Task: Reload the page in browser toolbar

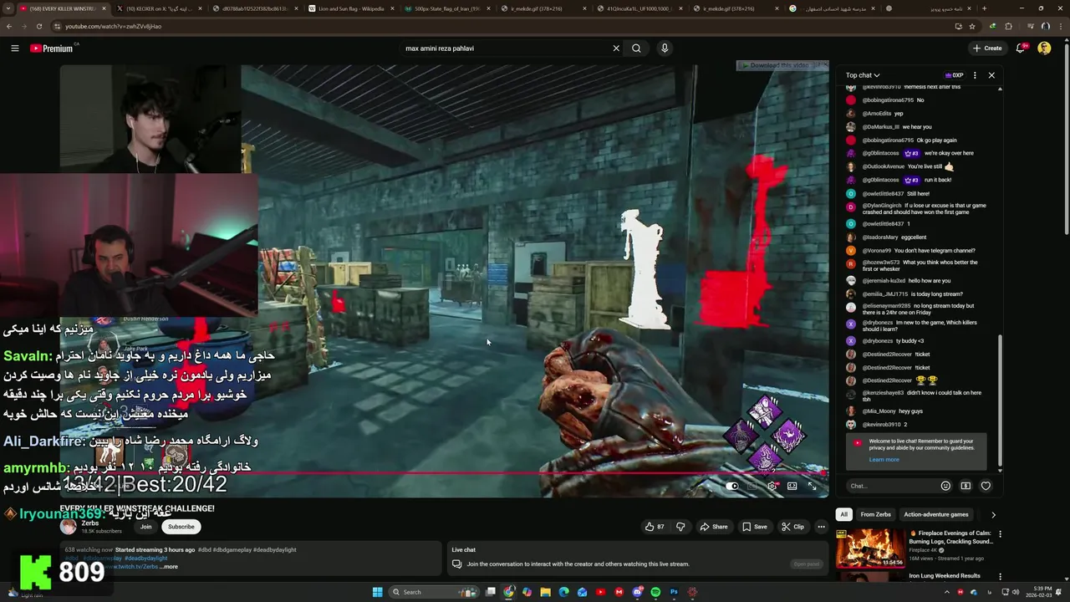Action: pyautogui.click(x=38, y=26)
